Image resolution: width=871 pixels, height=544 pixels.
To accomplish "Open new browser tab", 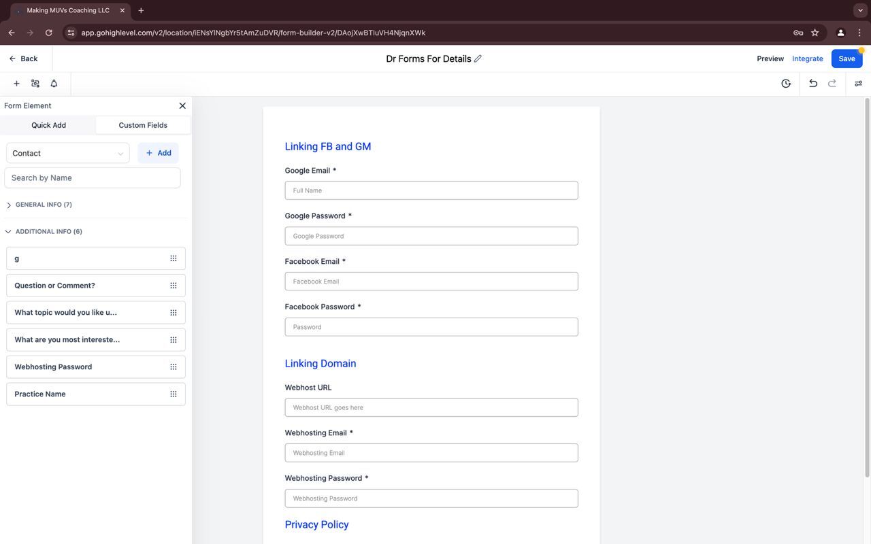I will pyautogui.click(x=141, y=10).
